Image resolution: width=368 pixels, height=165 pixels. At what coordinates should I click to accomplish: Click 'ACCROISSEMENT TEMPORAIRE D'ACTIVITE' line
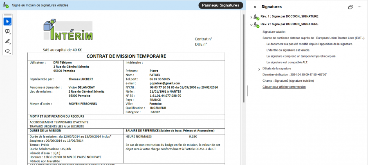(x=59, y=123)
